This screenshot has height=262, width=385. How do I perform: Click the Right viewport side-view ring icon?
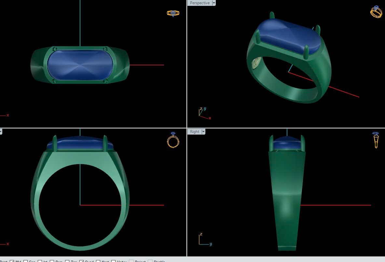376,140
